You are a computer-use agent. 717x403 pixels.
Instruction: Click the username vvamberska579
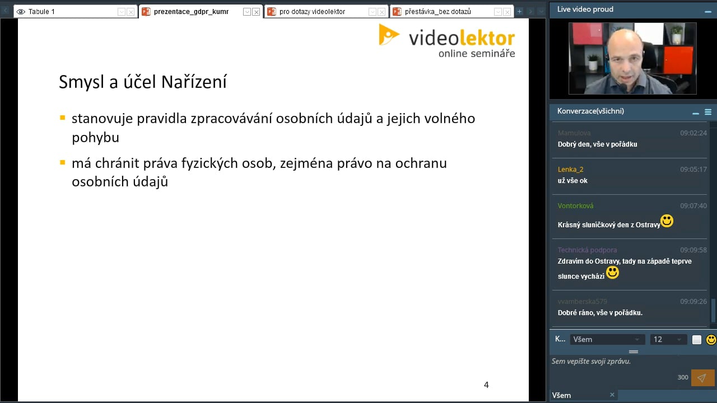(x=582, y=301)
